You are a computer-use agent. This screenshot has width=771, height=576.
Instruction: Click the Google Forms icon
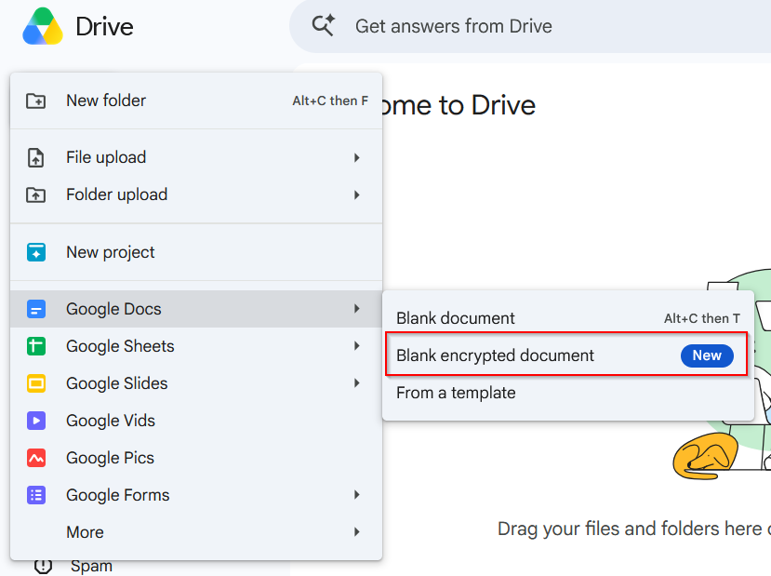(36, 495)
